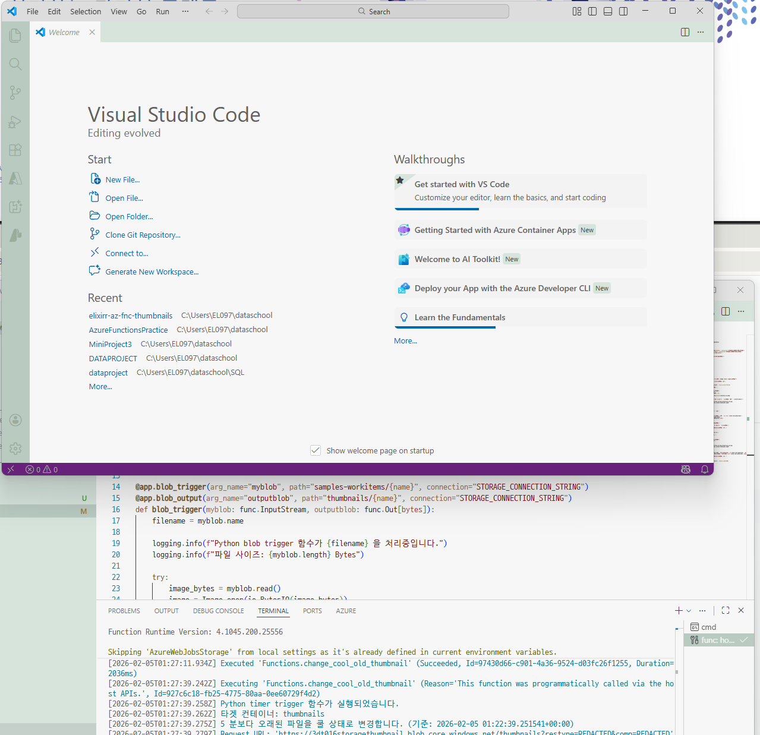
Task: Add new terminal with plus icon
Action: coord(679,610)
